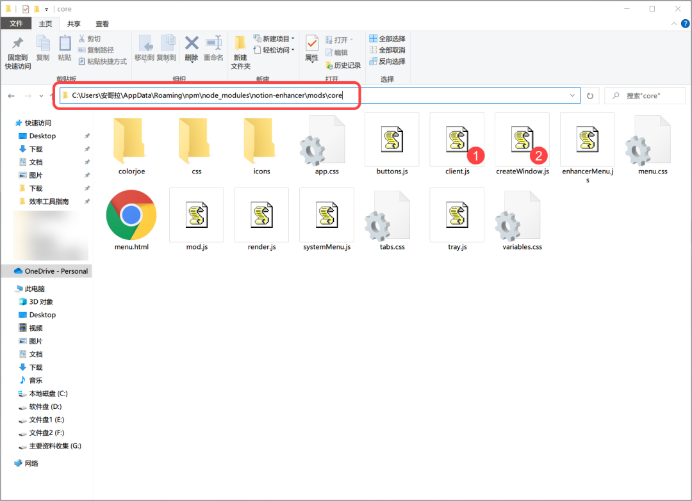Click the 粘贴 paste button
The image size is (692, 501).
tap(65, 47)
